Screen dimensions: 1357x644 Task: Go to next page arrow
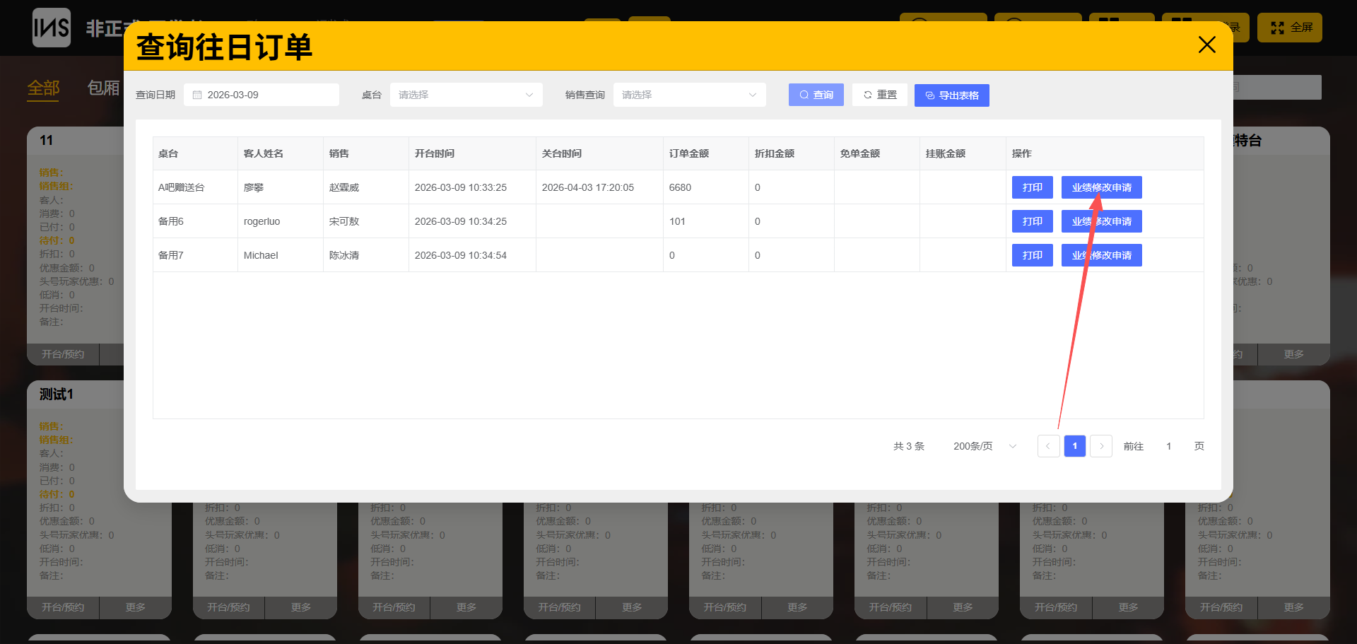1101,446
